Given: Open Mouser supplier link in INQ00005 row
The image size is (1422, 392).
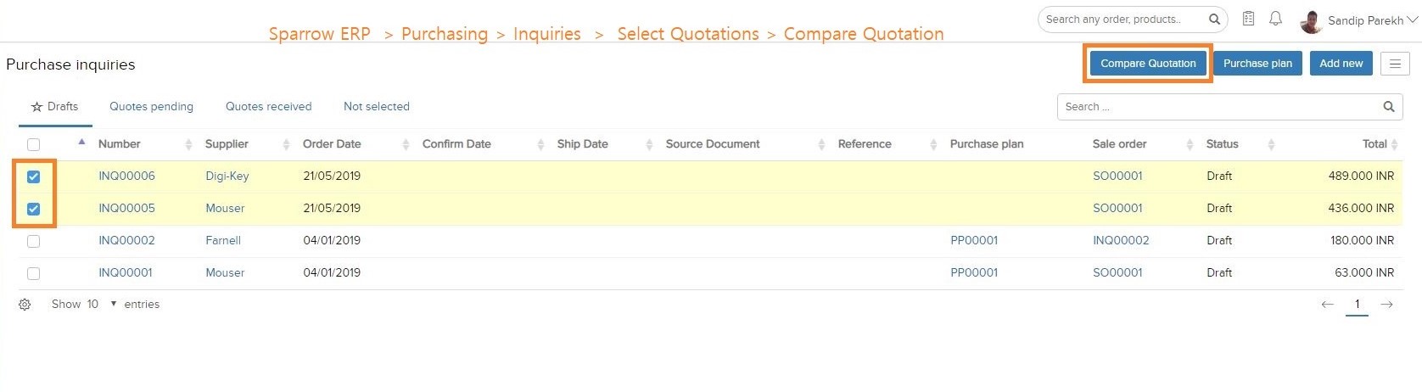Looking at the screenshot, I should tap(225, 209).
